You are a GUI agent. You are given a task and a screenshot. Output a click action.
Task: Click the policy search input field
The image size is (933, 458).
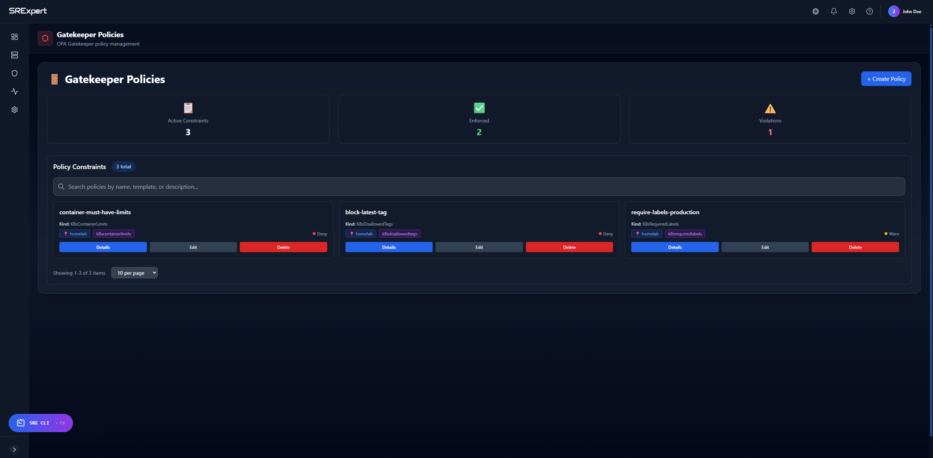[x=479, y=187]
